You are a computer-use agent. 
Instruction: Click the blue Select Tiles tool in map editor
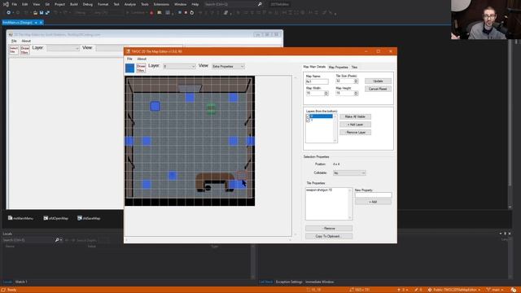tap(130, 68)
